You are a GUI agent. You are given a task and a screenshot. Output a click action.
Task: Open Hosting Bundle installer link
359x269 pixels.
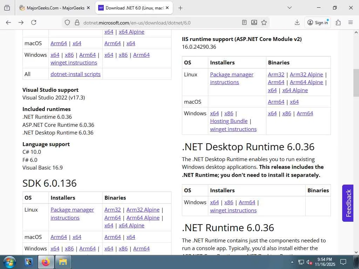(x=229, y=121)
